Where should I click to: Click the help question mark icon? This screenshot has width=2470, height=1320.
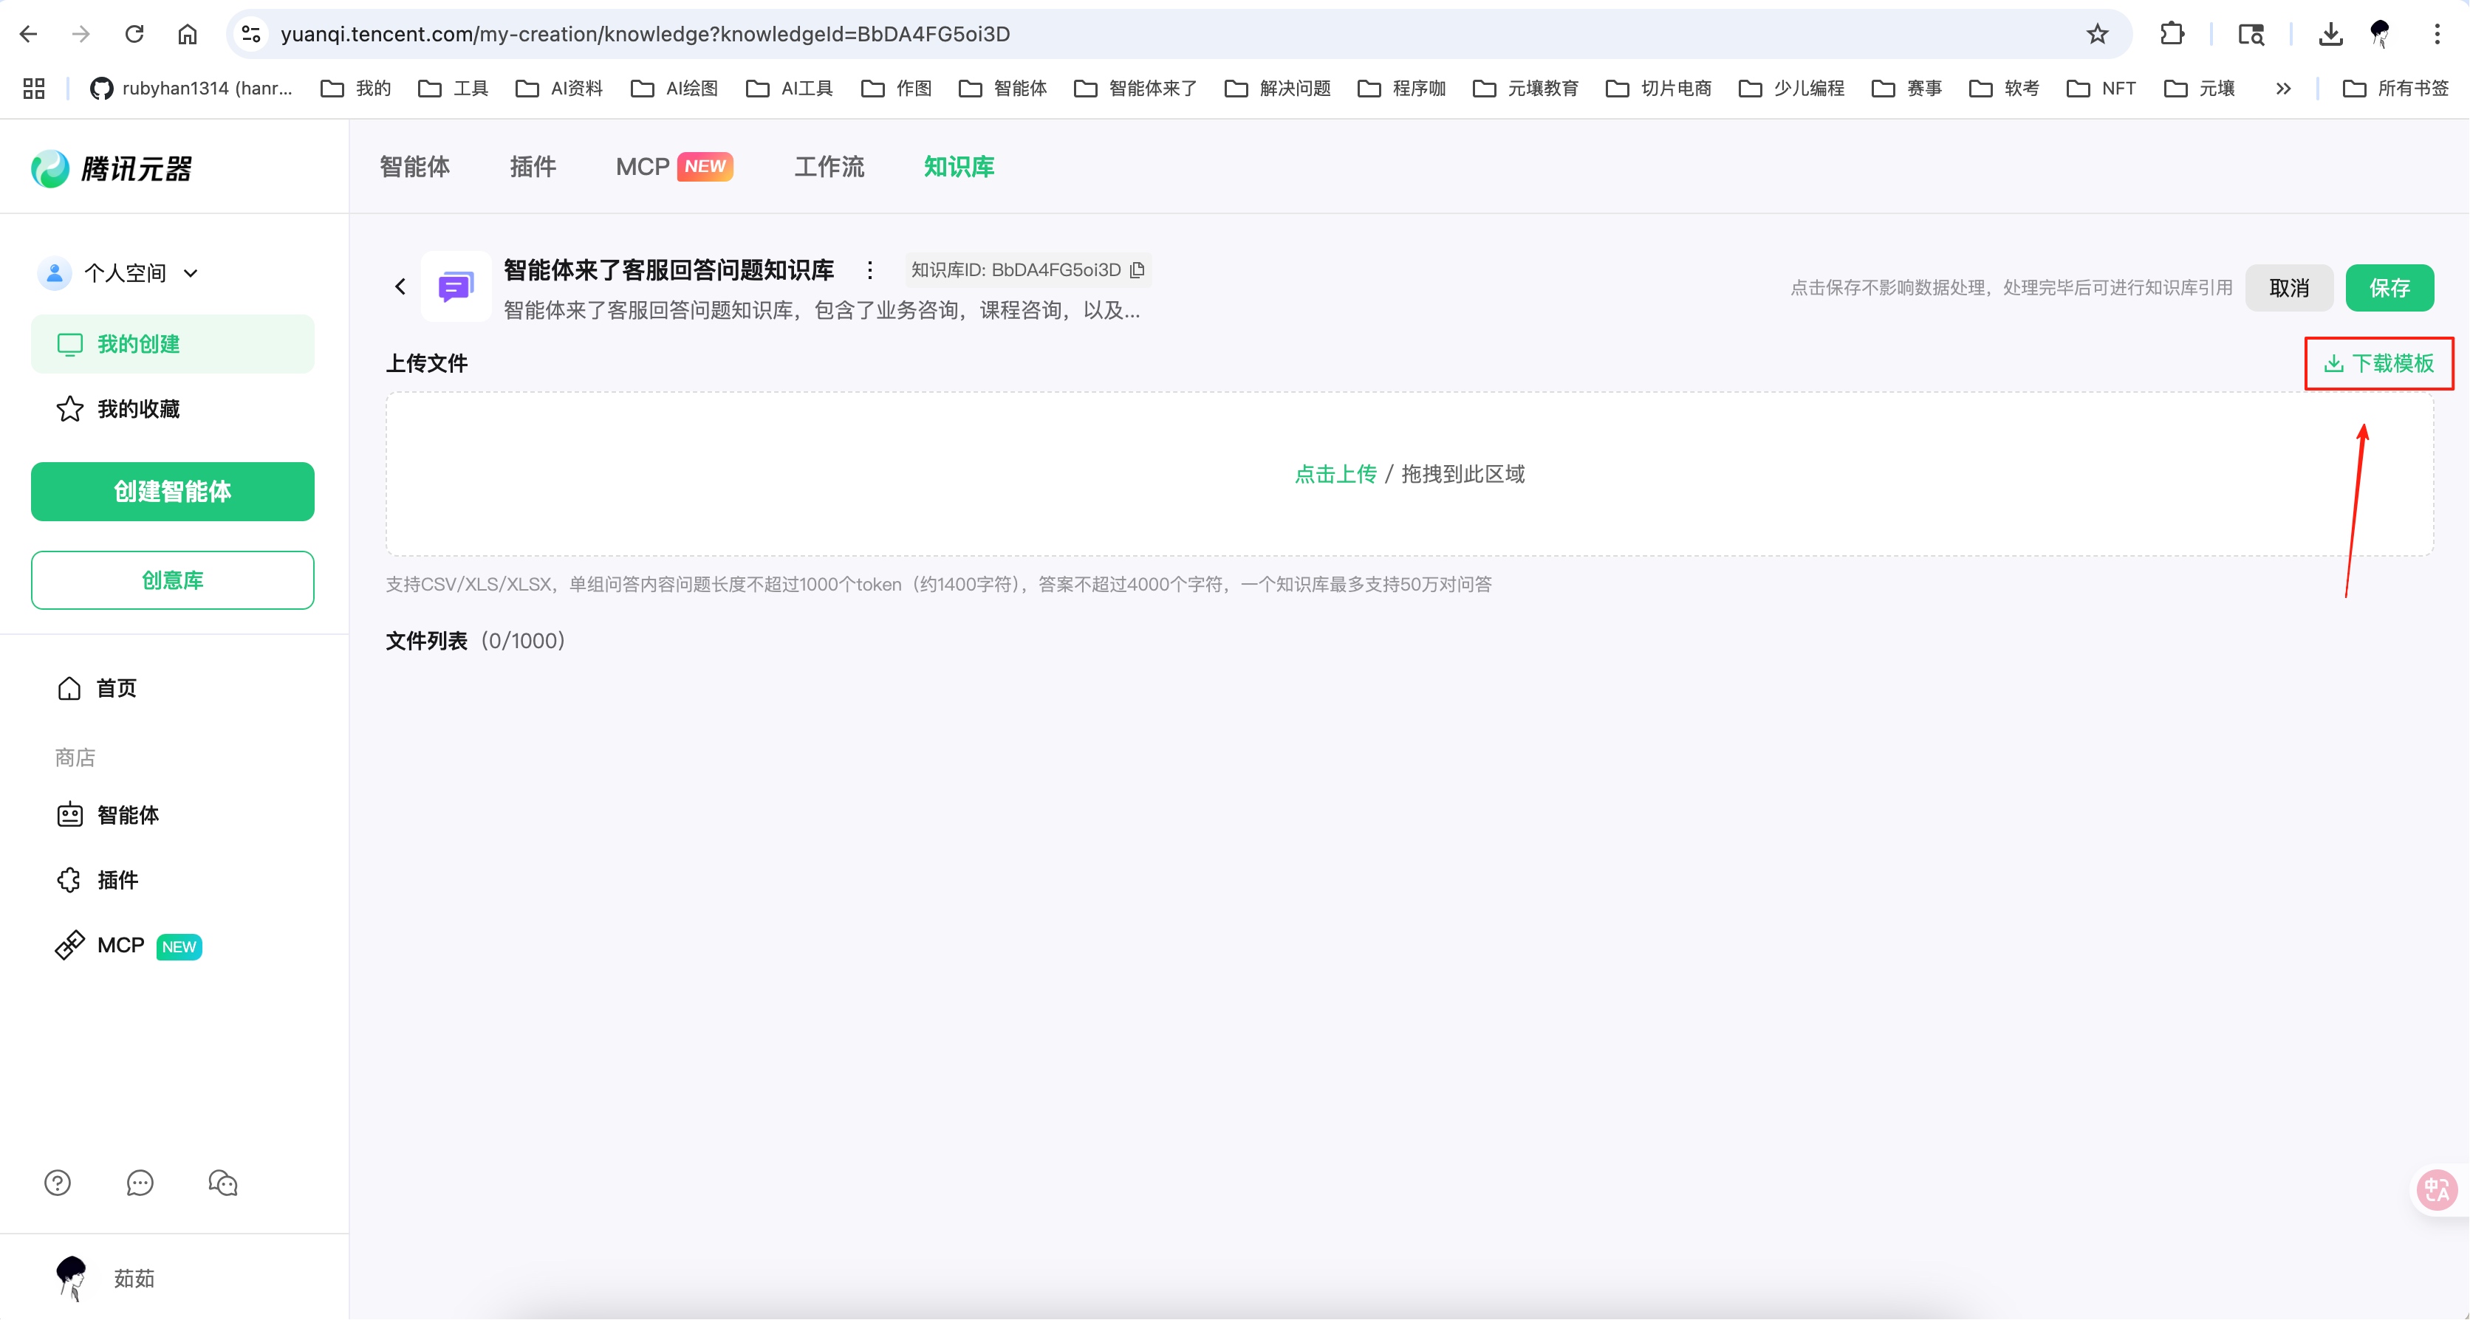pos(58,1183)
